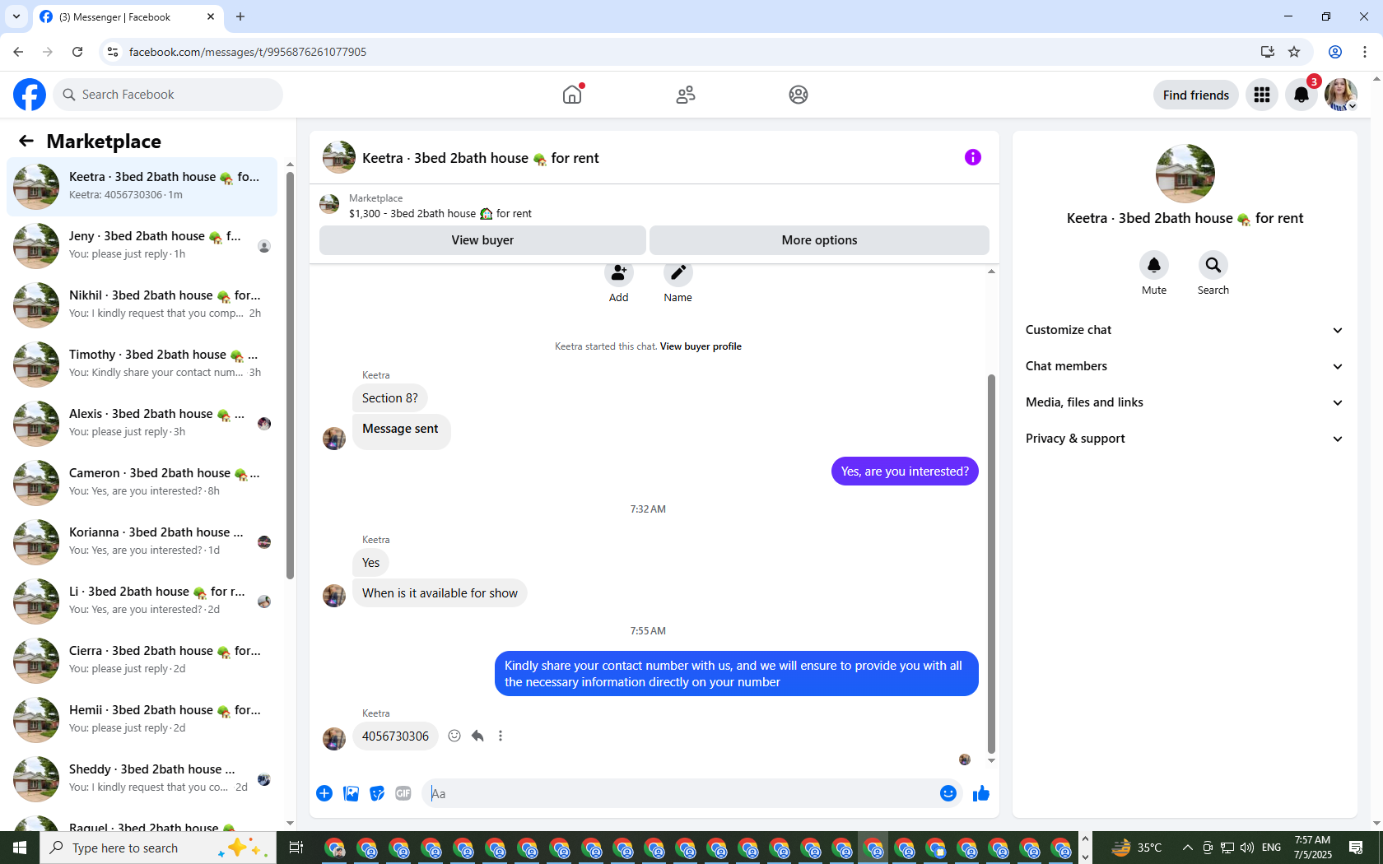Viewport: 1383px width, 864px height.
Task: Open Cameron's 3bed 2bath house conversation
Action: (142, 482)
